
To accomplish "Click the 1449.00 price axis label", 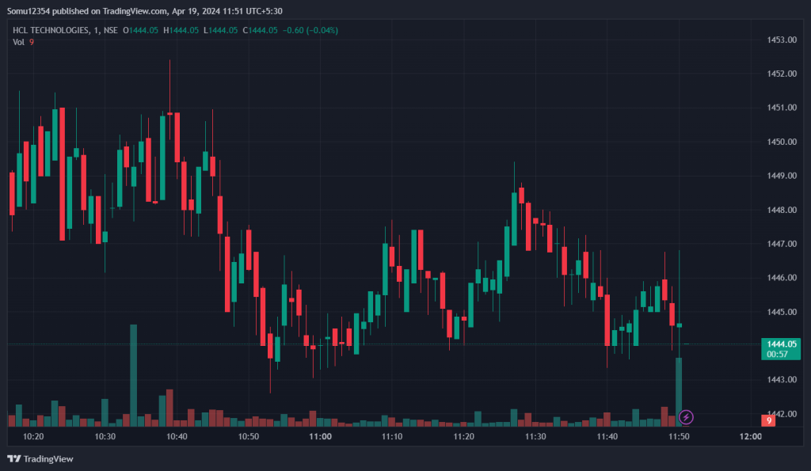I will point(782,176).
